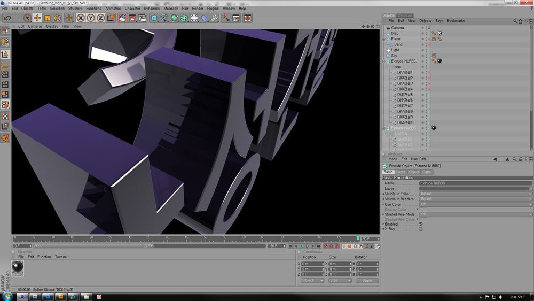Open Object Manager Tags menu

(x=439, y=21)
